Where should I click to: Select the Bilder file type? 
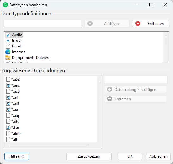17,41
